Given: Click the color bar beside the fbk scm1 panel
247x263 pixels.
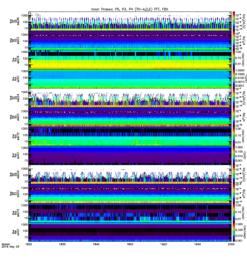Looking at the screenshot, I should (233, 232).
